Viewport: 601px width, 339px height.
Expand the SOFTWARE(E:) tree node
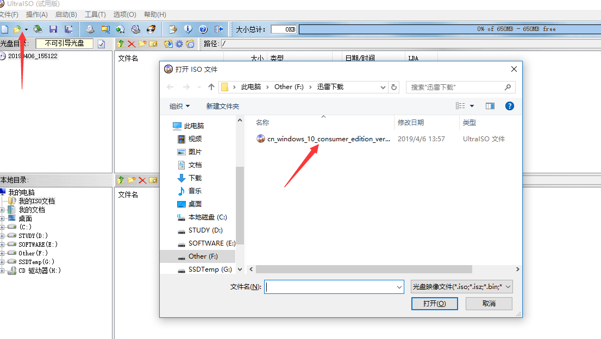tap(2, 245)
